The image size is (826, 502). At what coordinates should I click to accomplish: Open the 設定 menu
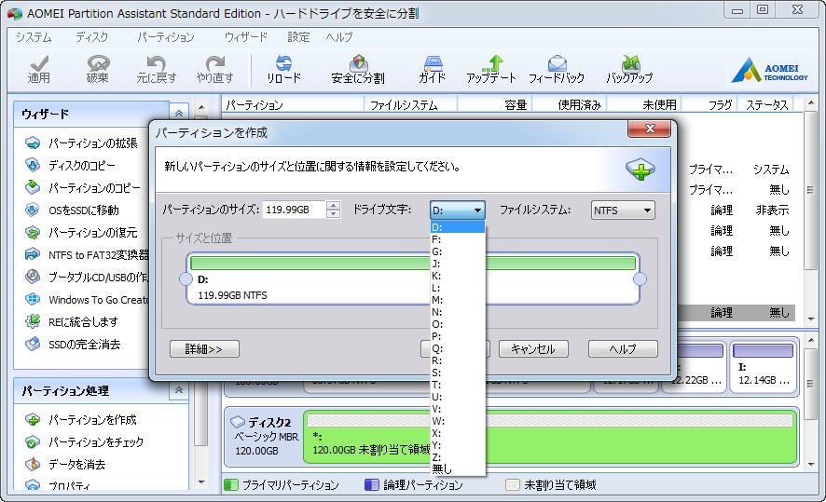pos(298,37)
